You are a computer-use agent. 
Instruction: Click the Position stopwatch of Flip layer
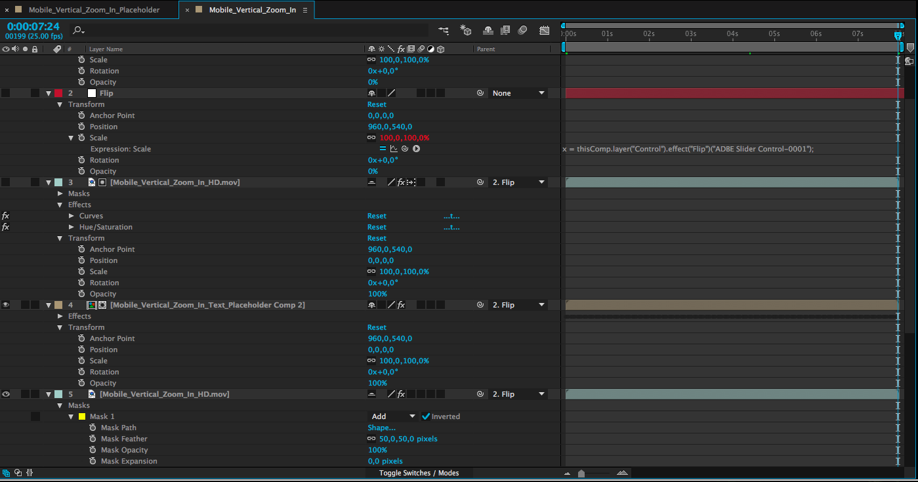coord(81,127)
